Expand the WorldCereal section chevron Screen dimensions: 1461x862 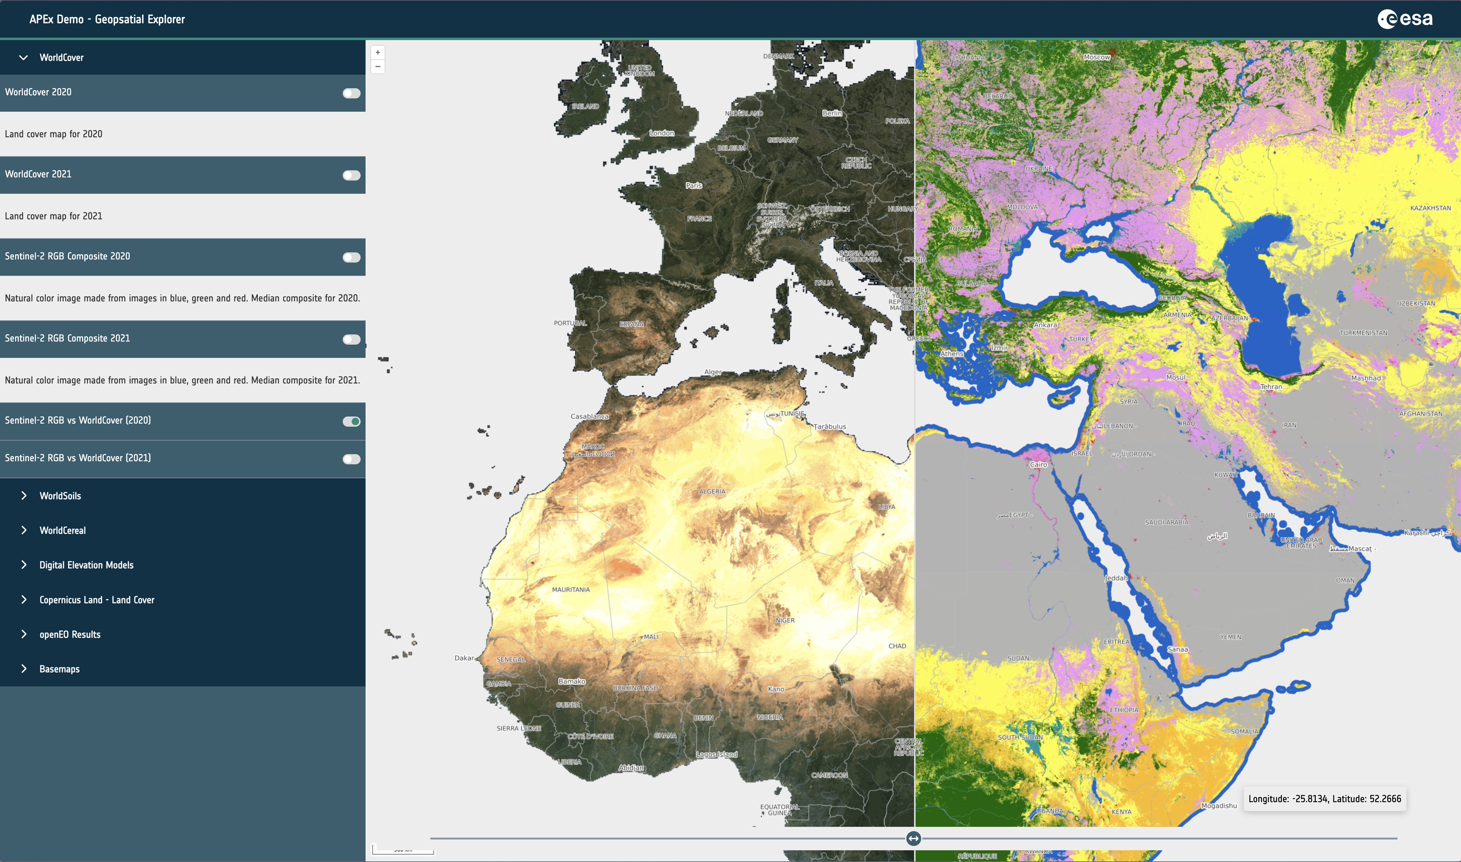coord(23,530)
